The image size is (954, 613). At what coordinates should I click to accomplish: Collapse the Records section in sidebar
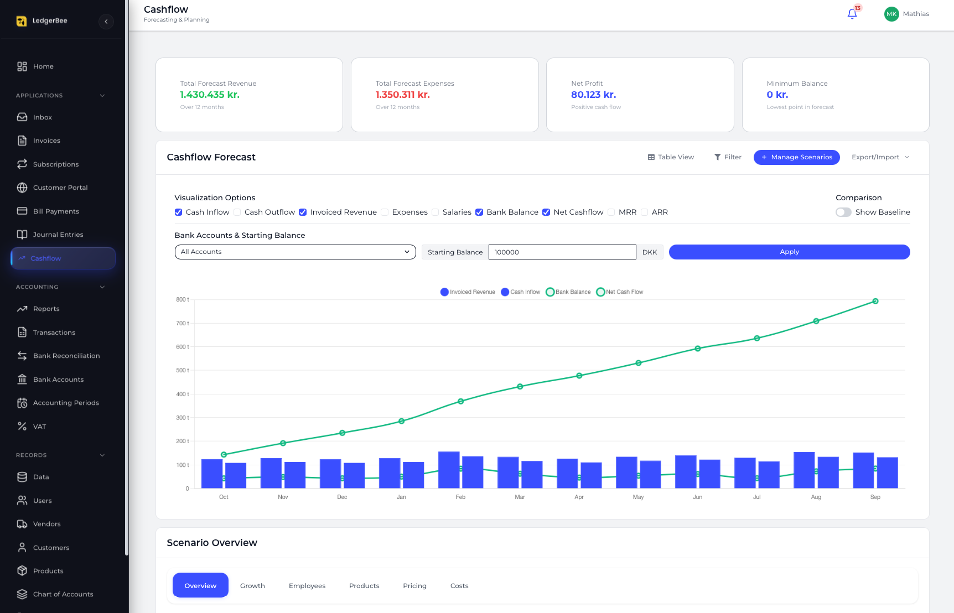coord(102,455)
